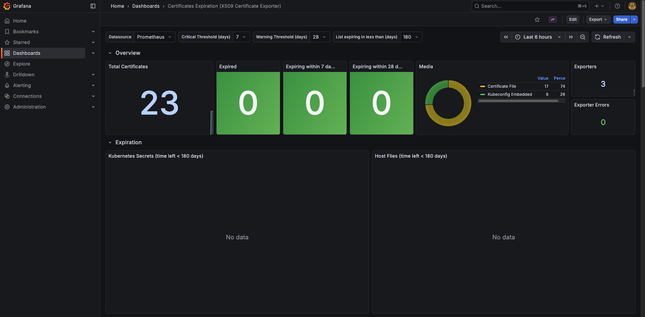This screenshot has height=317, width=645.
Task: Expand the Bookmarks section chevron
Action: point(93,32)
